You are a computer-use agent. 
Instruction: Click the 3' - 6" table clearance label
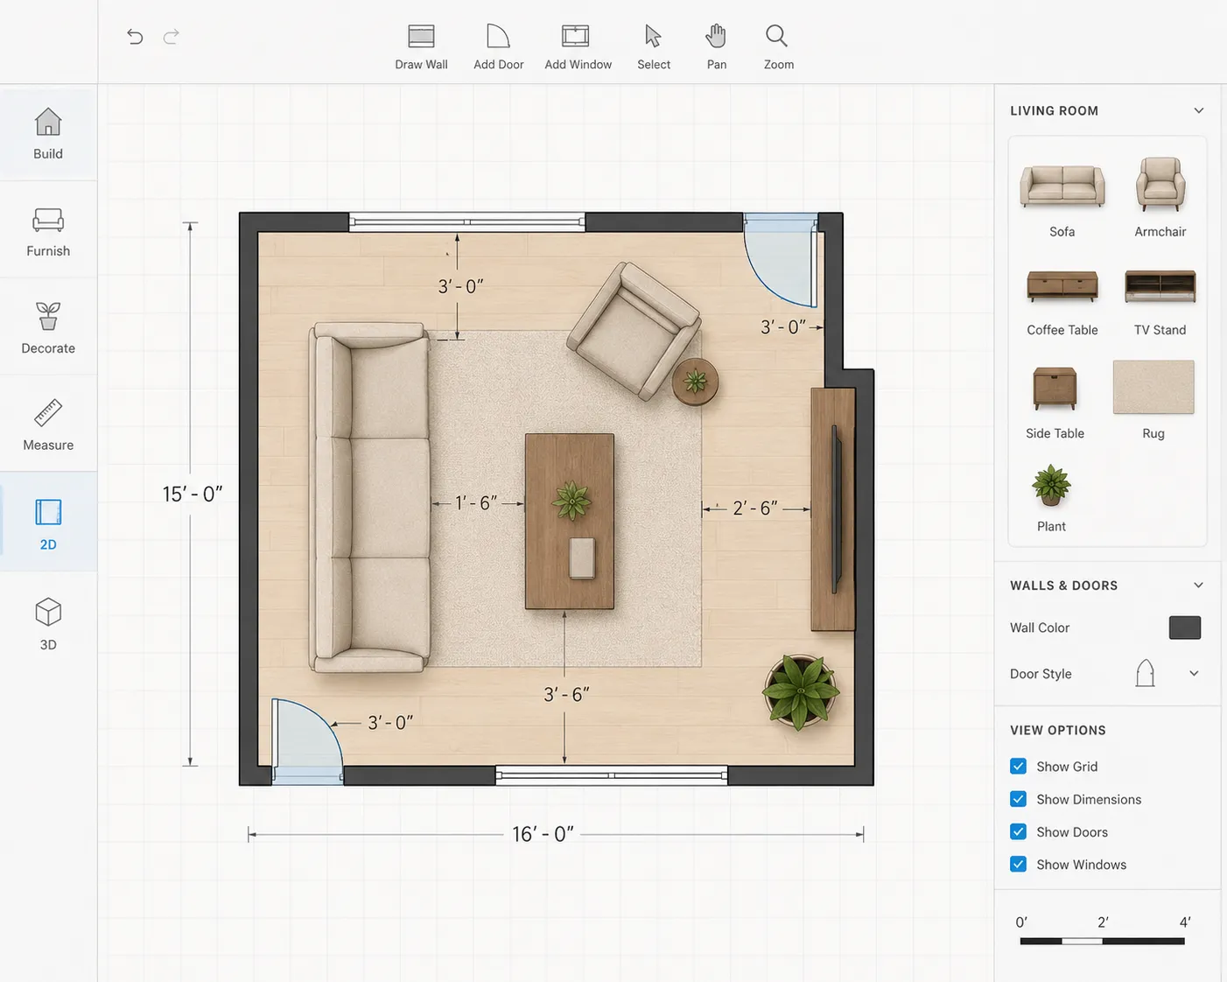566,694
